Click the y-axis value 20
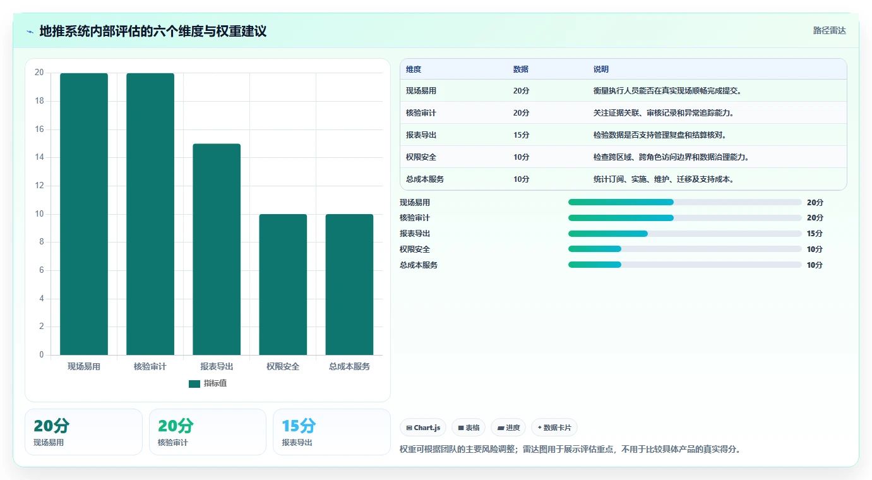Screen dimensions: 872x480 click(39, 73)
